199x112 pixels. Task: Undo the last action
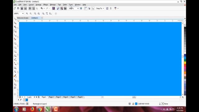pyautogui.click(x=42, y=8)
